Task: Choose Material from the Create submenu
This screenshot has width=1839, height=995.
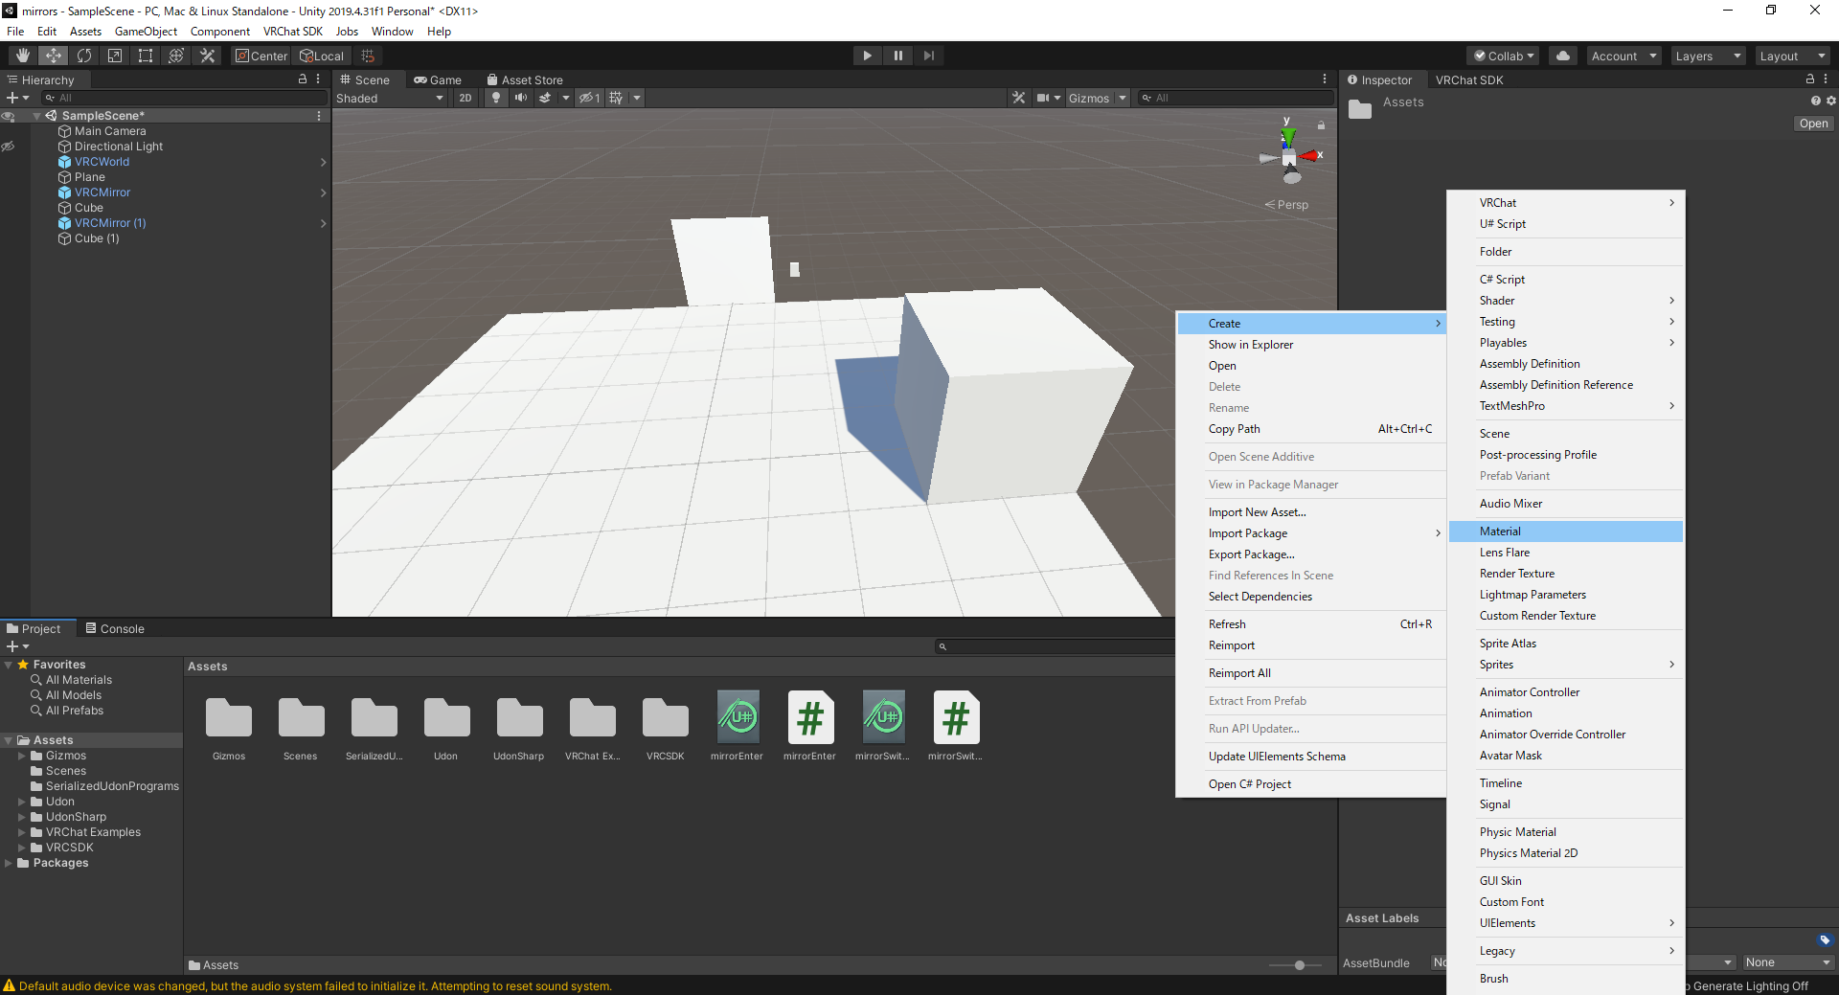Action: click(x=1566, y=531)
